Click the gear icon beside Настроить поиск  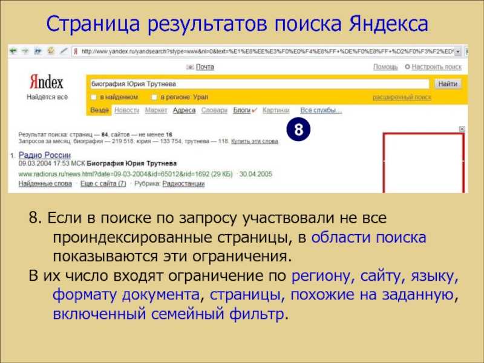[x=407, y=67]
